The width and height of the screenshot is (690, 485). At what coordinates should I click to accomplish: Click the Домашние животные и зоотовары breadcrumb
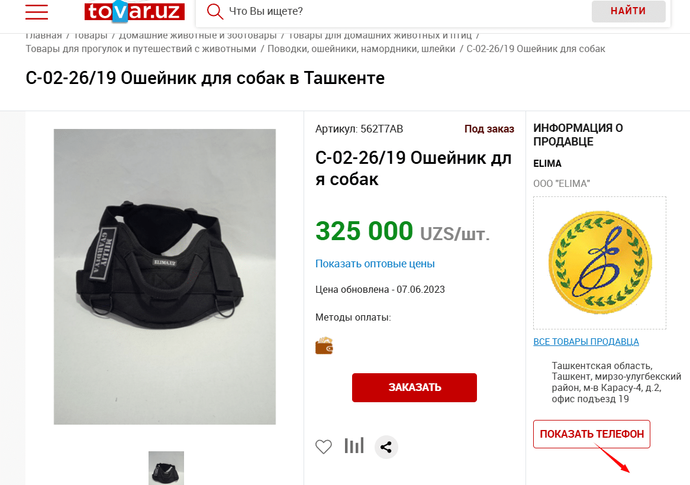198,35
